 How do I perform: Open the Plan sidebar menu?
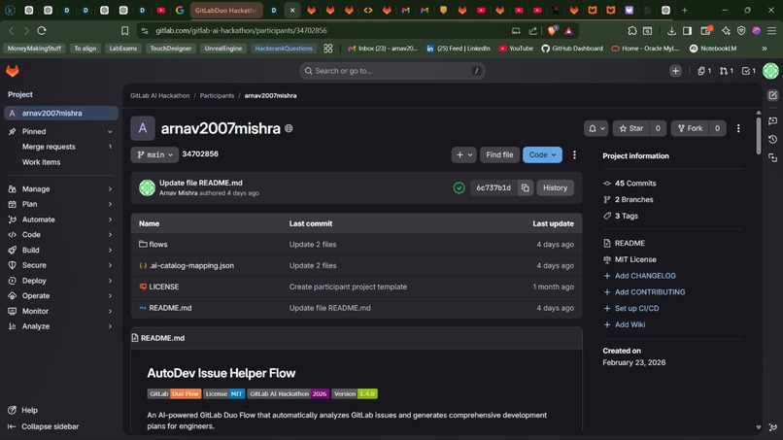point(61,204)
